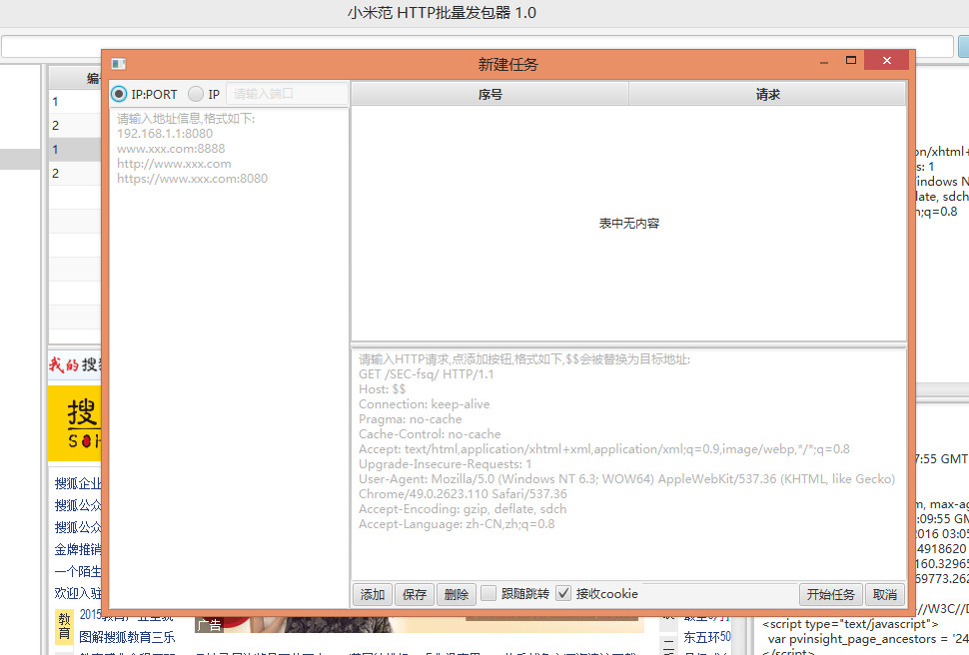
Task: Focus the HTTP request text area
Action: [x=628, y=463]
